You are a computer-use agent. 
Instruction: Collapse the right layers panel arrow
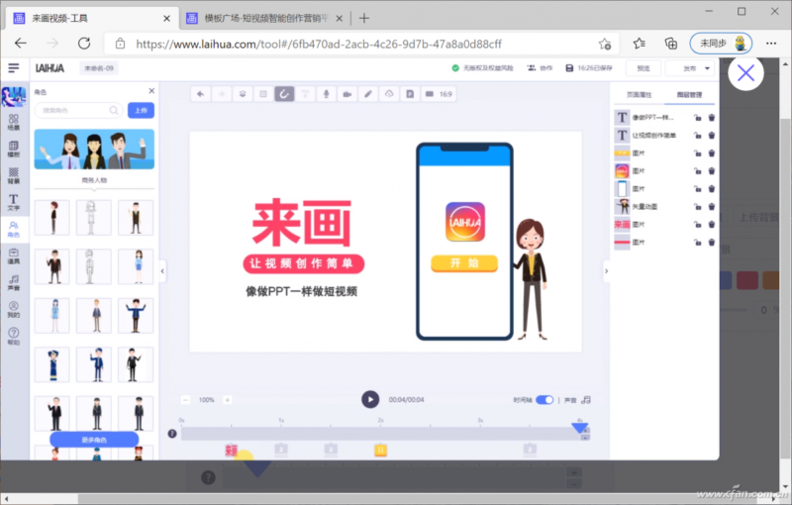pos(606,271)
